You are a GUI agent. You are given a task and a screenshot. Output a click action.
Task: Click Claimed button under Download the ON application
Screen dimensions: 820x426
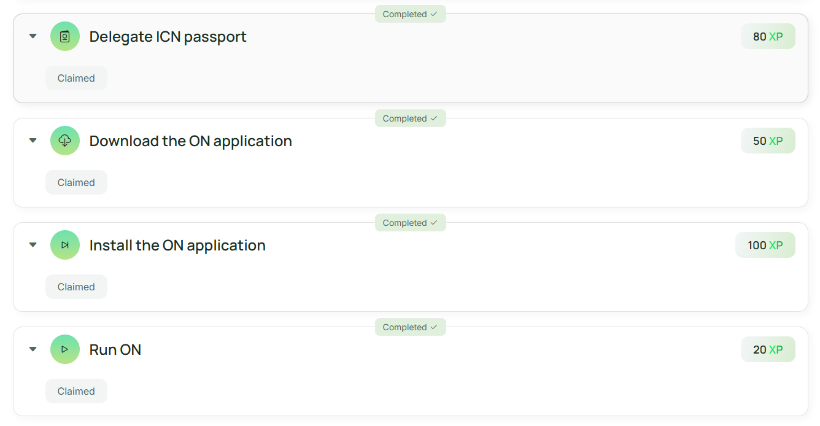76,182
